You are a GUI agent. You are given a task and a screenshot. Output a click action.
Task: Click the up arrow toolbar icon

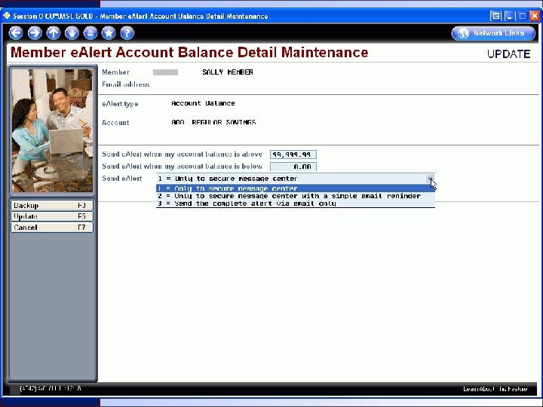54,33
